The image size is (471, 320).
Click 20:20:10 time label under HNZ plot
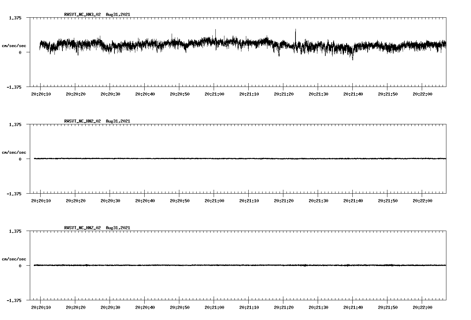41,307
